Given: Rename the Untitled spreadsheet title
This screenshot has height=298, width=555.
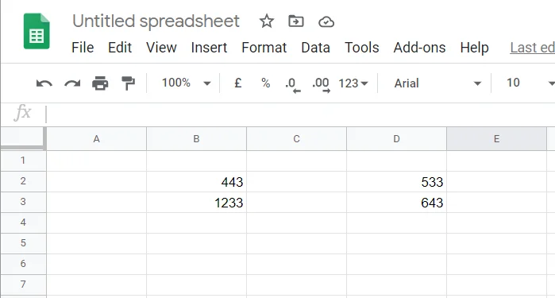Looking at the screenshot, I should point(156,21).
